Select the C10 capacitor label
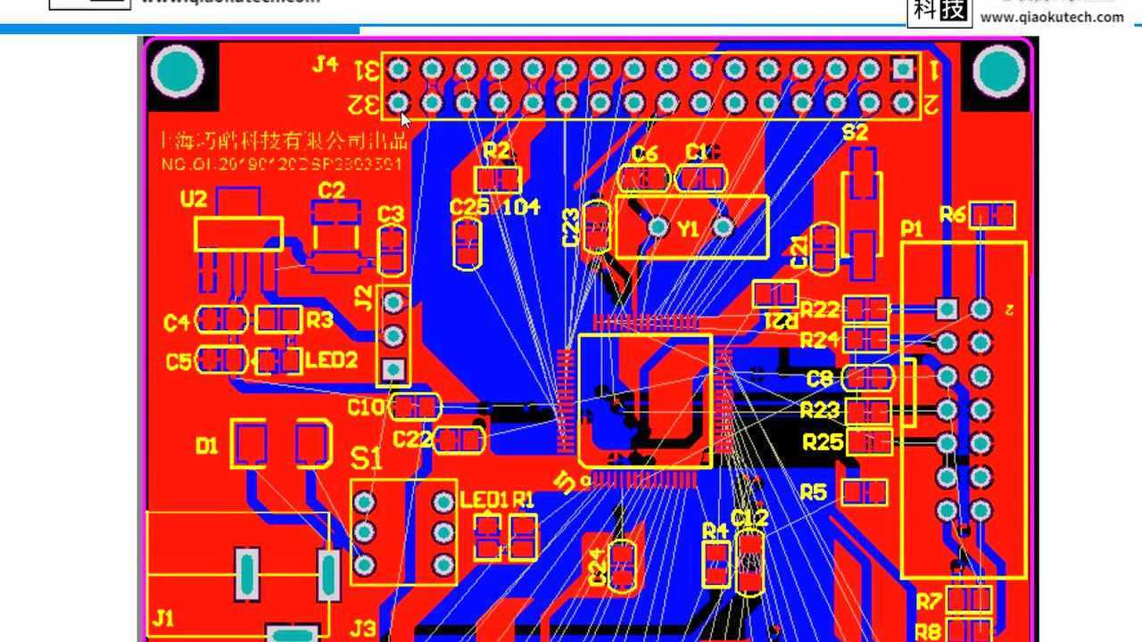This screenshot has height=642, width=1142. (366, 407)
